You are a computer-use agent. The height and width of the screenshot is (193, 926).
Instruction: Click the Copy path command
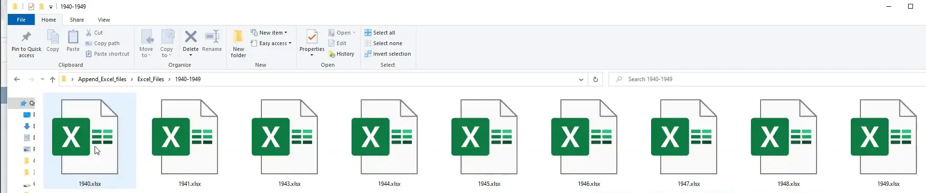click(102, 43)
